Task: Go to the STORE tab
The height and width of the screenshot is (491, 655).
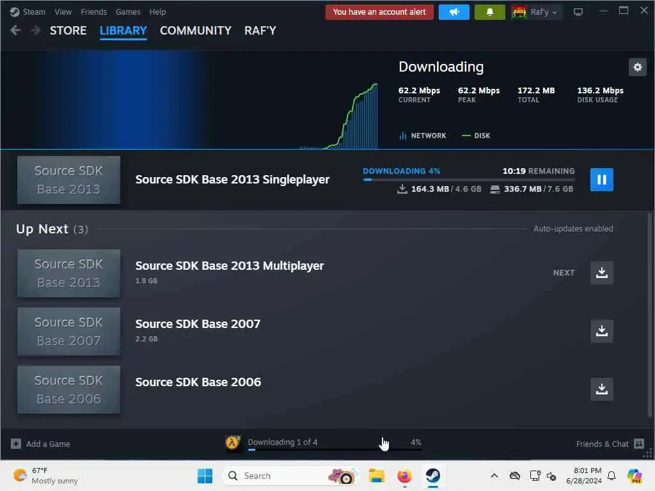Action: tap(68, 31)
